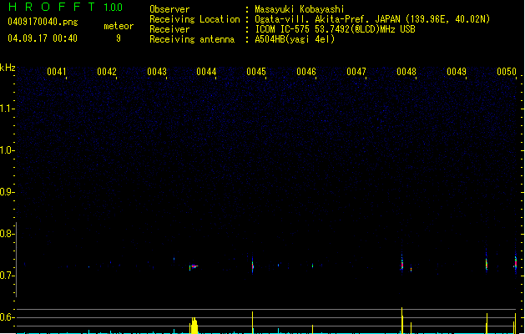Click the meteor count value 9
The width and height of the screenshot is (525, 334).
click(119, 38)
